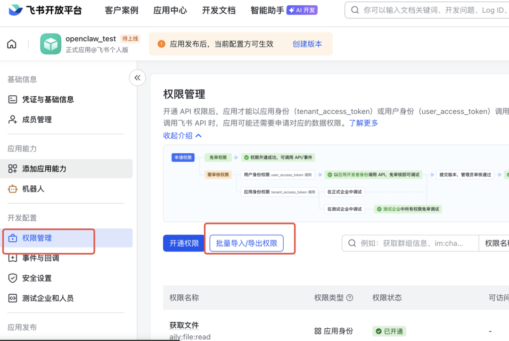The image size is (509, 341).
Task: Open 开发文档 in top navigation
Action: (219, 10)
